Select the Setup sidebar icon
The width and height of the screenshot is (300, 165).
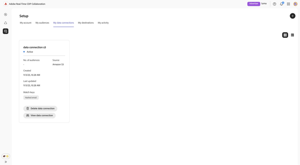click(x=6, y=31)
